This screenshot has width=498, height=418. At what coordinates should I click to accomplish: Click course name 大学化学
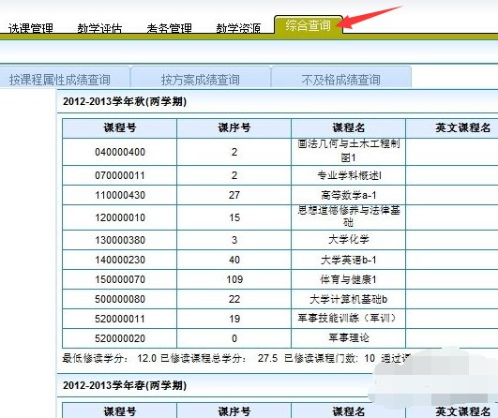pos(348,239)
